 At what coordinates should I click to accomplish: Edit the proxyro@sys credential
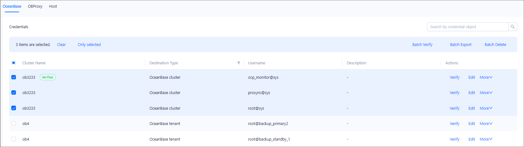click(471, 93)
